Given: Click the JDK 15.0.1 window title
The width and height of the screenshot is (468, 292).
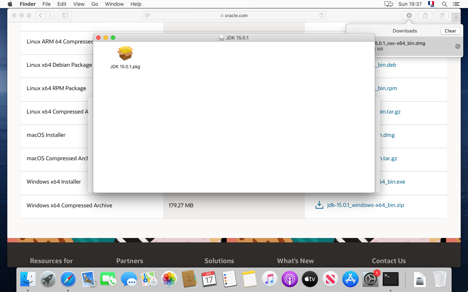Looking at the screenshot, I should [x=237, y=38].
